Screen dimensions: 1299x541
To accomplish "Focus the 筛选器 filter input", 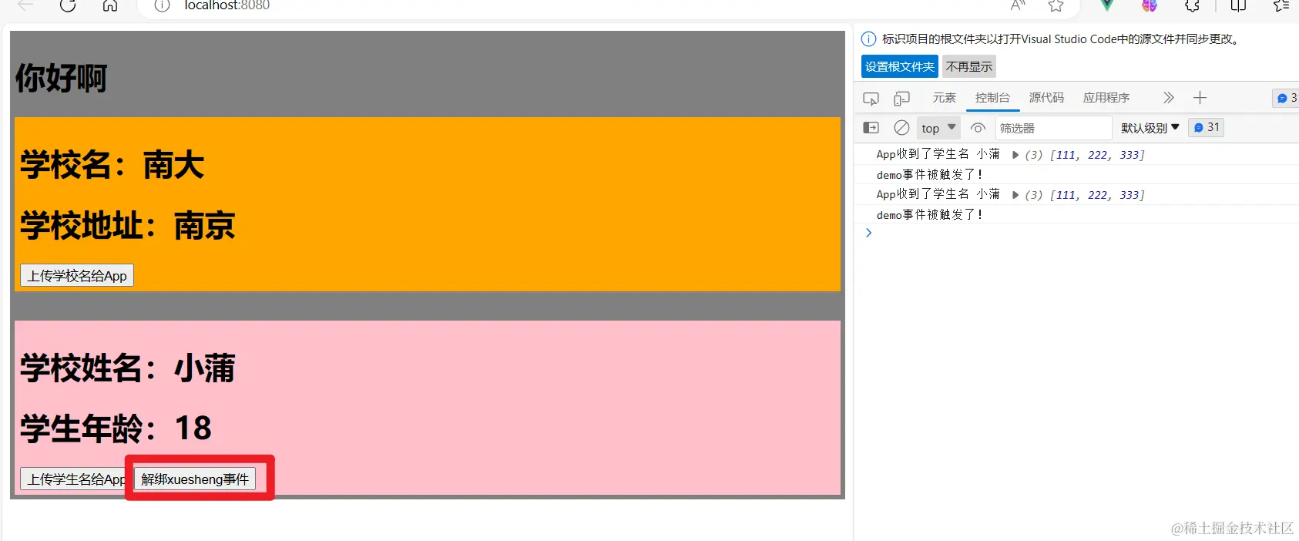I will pyautogui.click(x=1053, y=128).
